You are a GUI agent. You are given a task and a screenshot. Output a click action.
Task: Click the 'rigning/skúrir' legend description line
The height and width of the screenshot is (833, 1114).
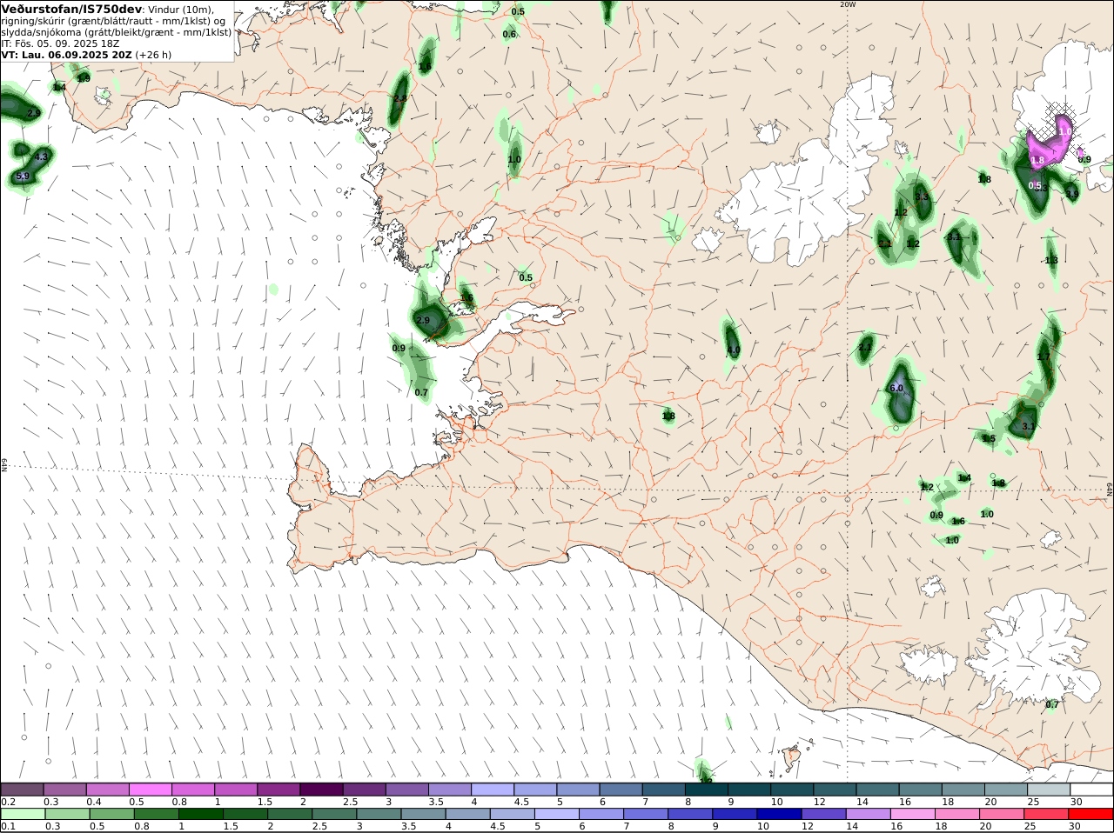112,21
